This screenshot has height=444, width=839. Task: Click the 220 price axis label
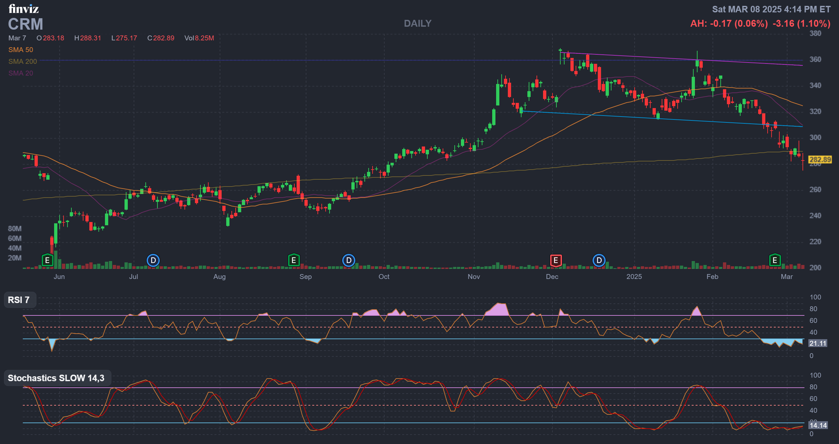click(x=815, y=242)
